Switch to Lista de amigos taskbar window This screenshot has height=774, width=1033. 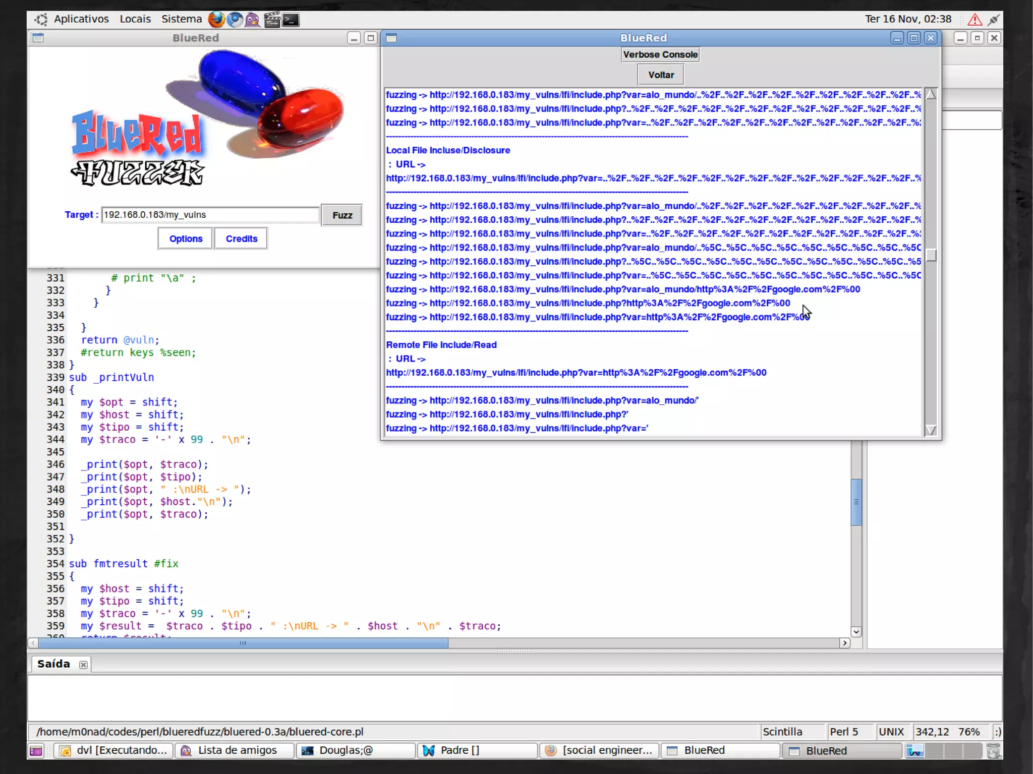click(x=235, y=750)
